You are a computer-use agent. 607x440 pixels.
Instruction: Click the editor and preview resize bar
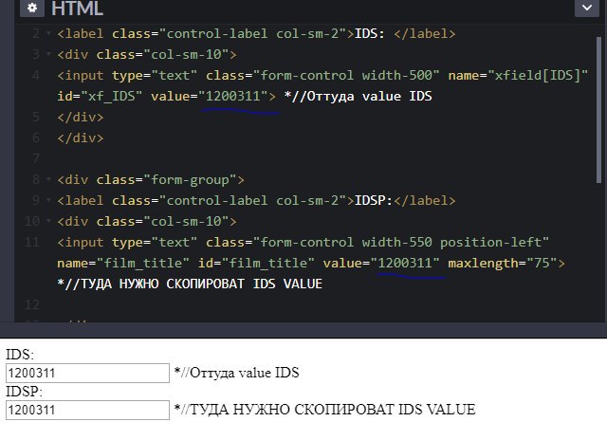[303, 330]
